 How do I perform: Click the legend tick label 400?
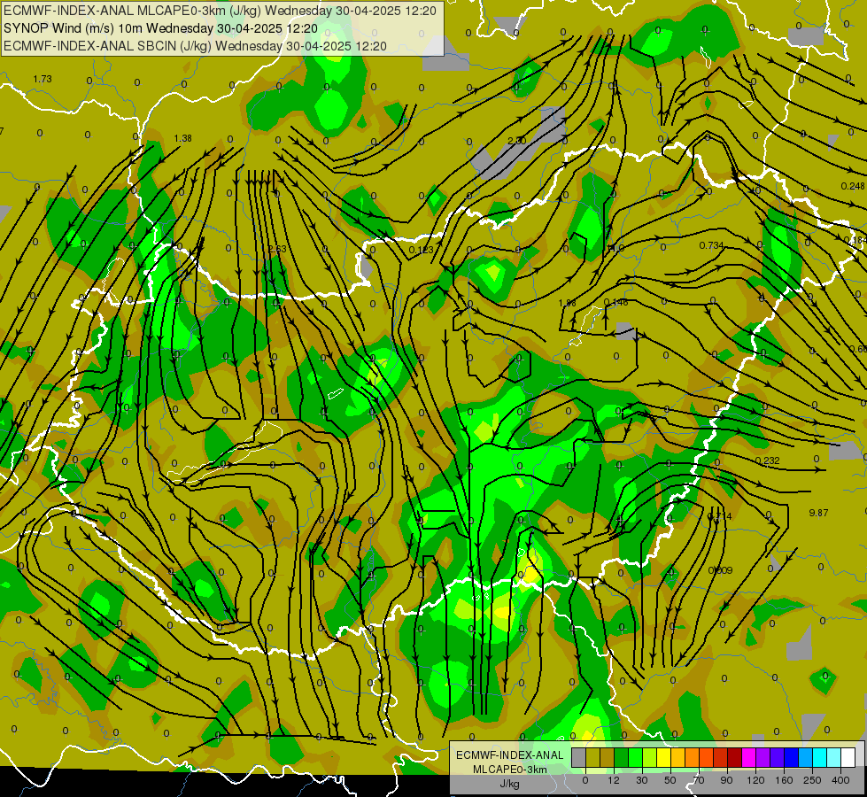tap(840, 780)
